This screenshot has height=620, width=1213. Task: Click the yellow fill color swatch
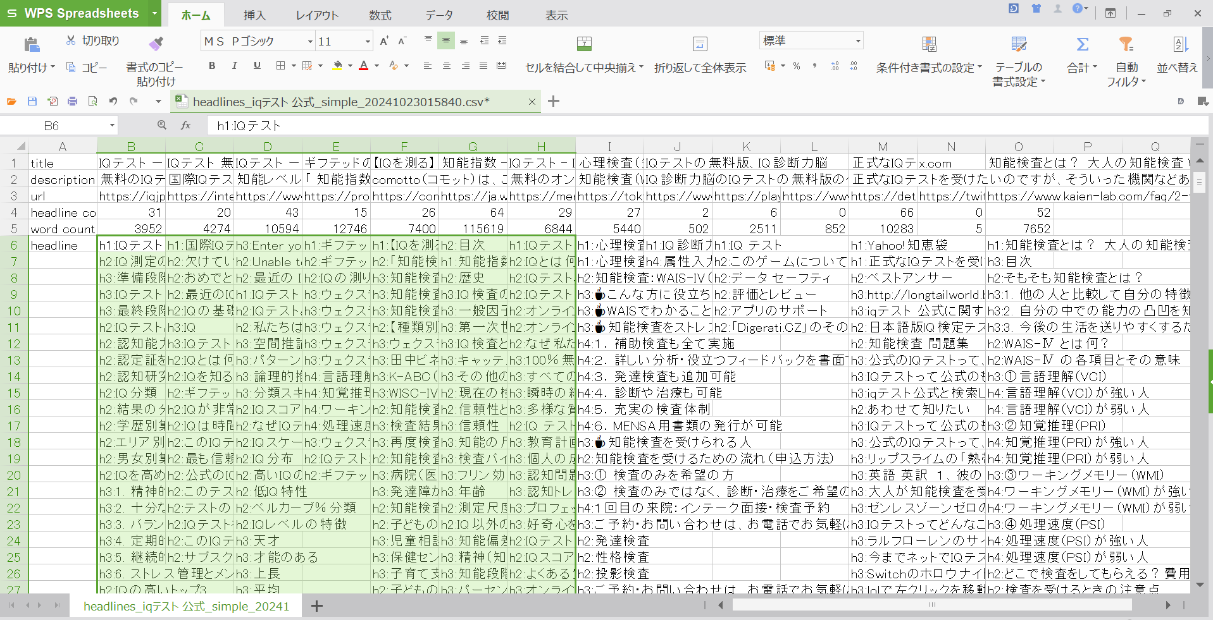coord(338,66)
